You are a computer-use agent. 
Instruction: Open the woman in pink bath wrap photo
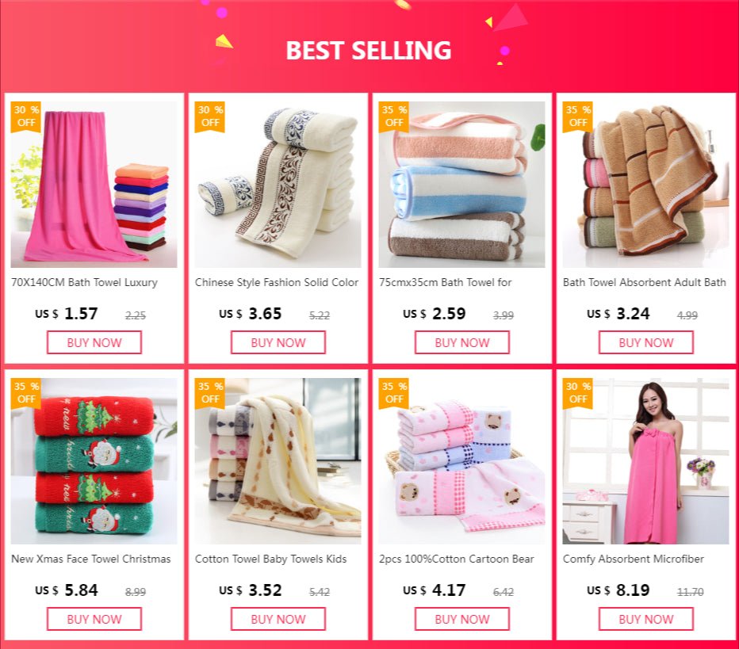[645, 461]
